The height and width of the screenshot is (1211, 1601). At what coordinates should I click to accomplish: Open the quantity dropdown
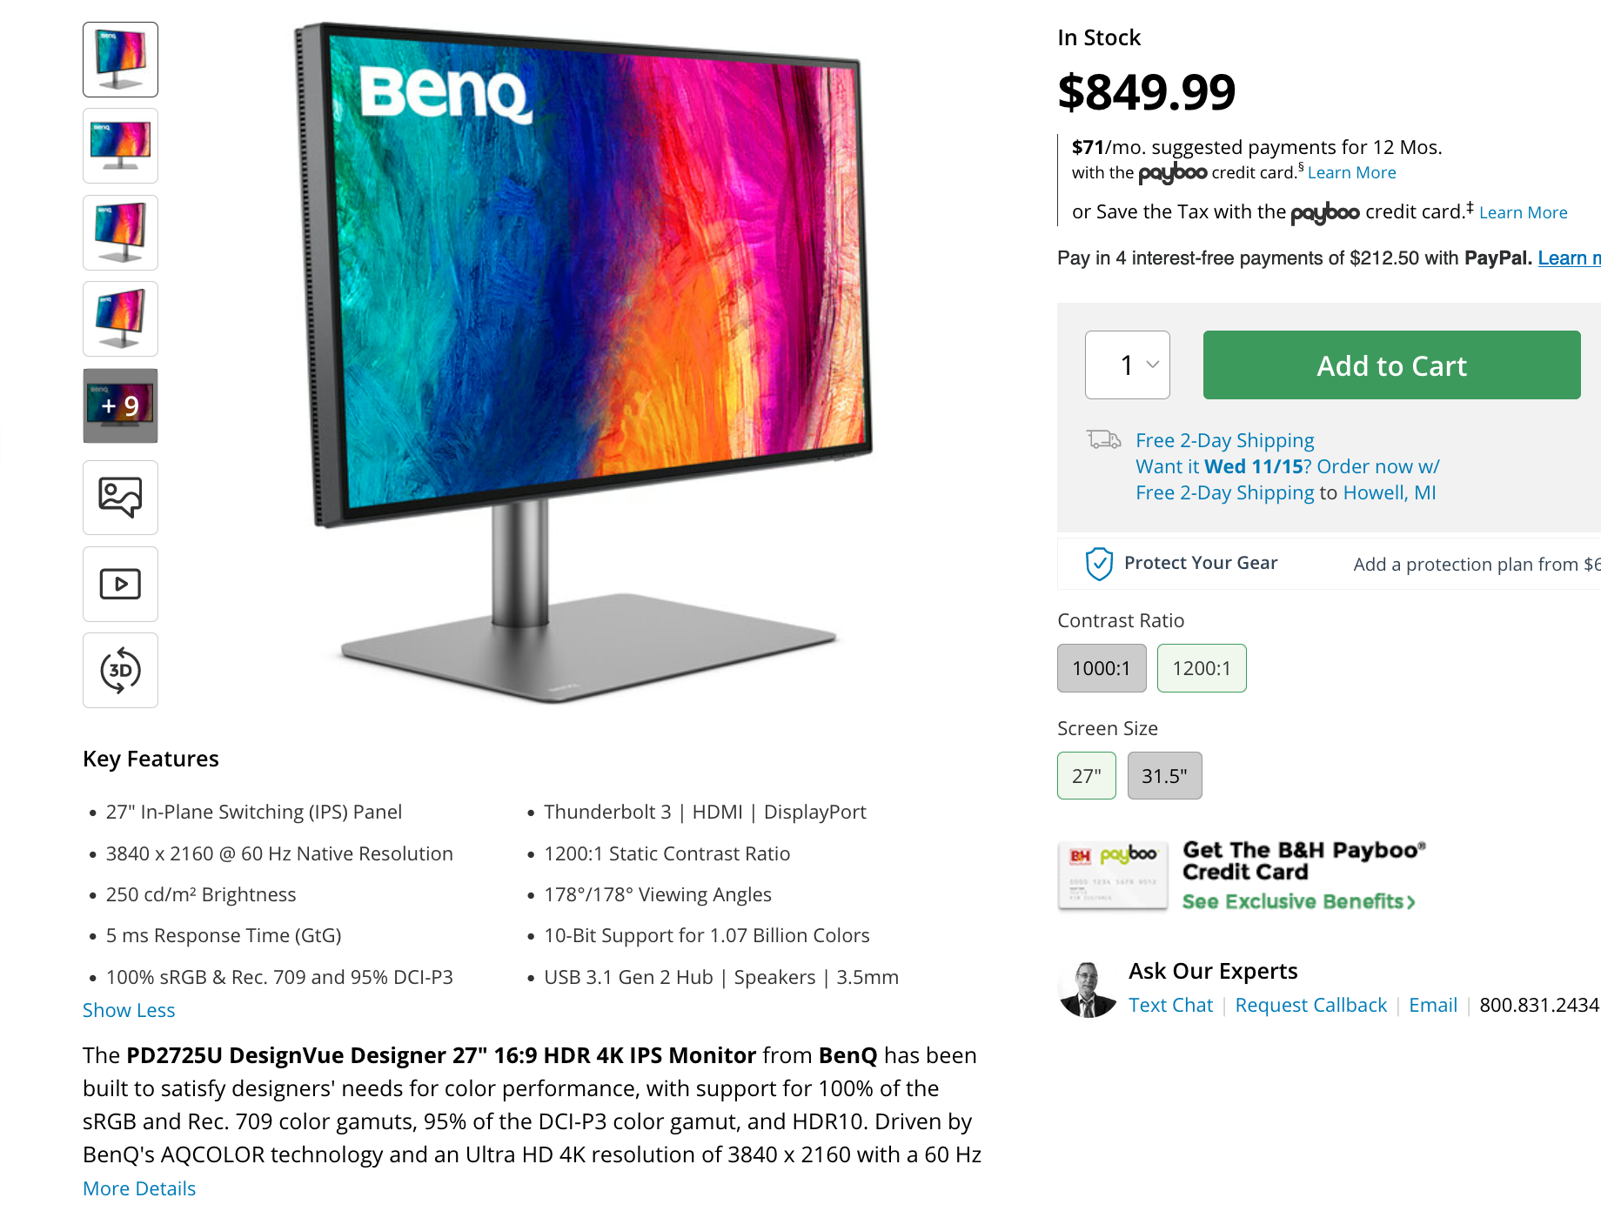pyautogui.click(x=1128, y=365)
